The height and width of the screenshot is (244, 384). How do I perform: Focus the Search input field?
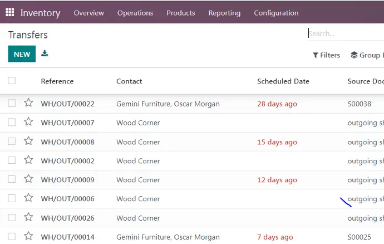[x=345, y=33]
